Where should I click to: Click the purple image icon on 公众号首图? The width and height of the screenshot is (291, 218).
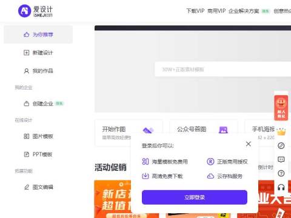(223, 130)
